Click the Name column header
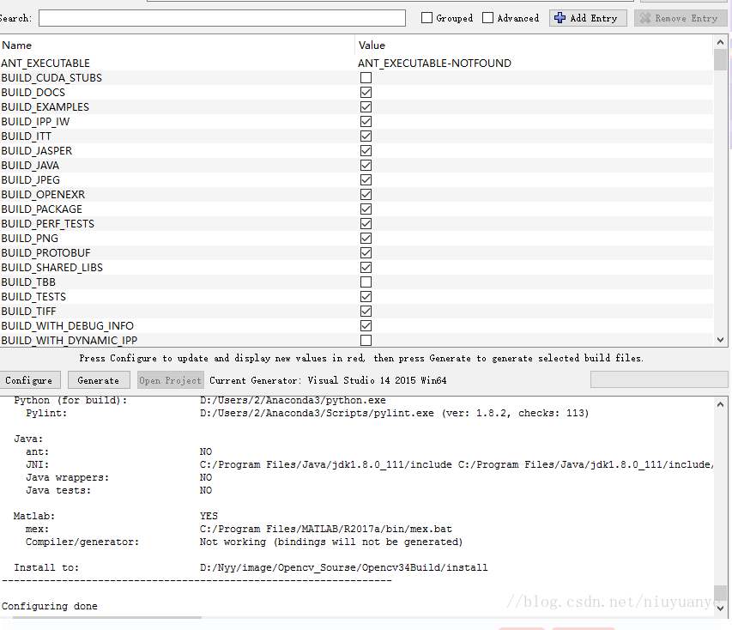 pos(16,45)
